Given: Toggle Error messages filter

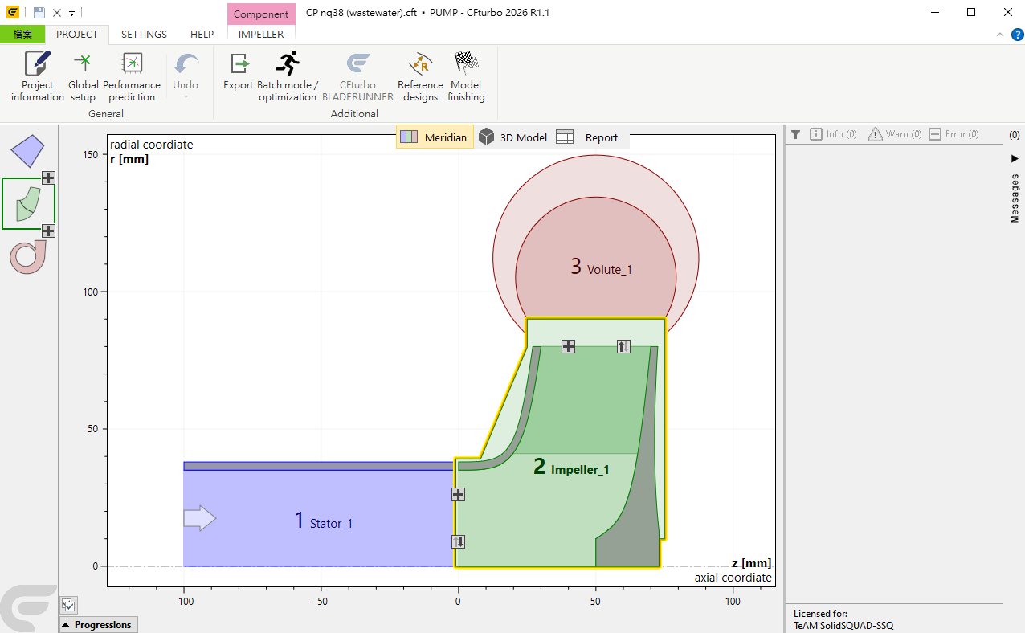Looking at the screenshot, I should 954,134.
